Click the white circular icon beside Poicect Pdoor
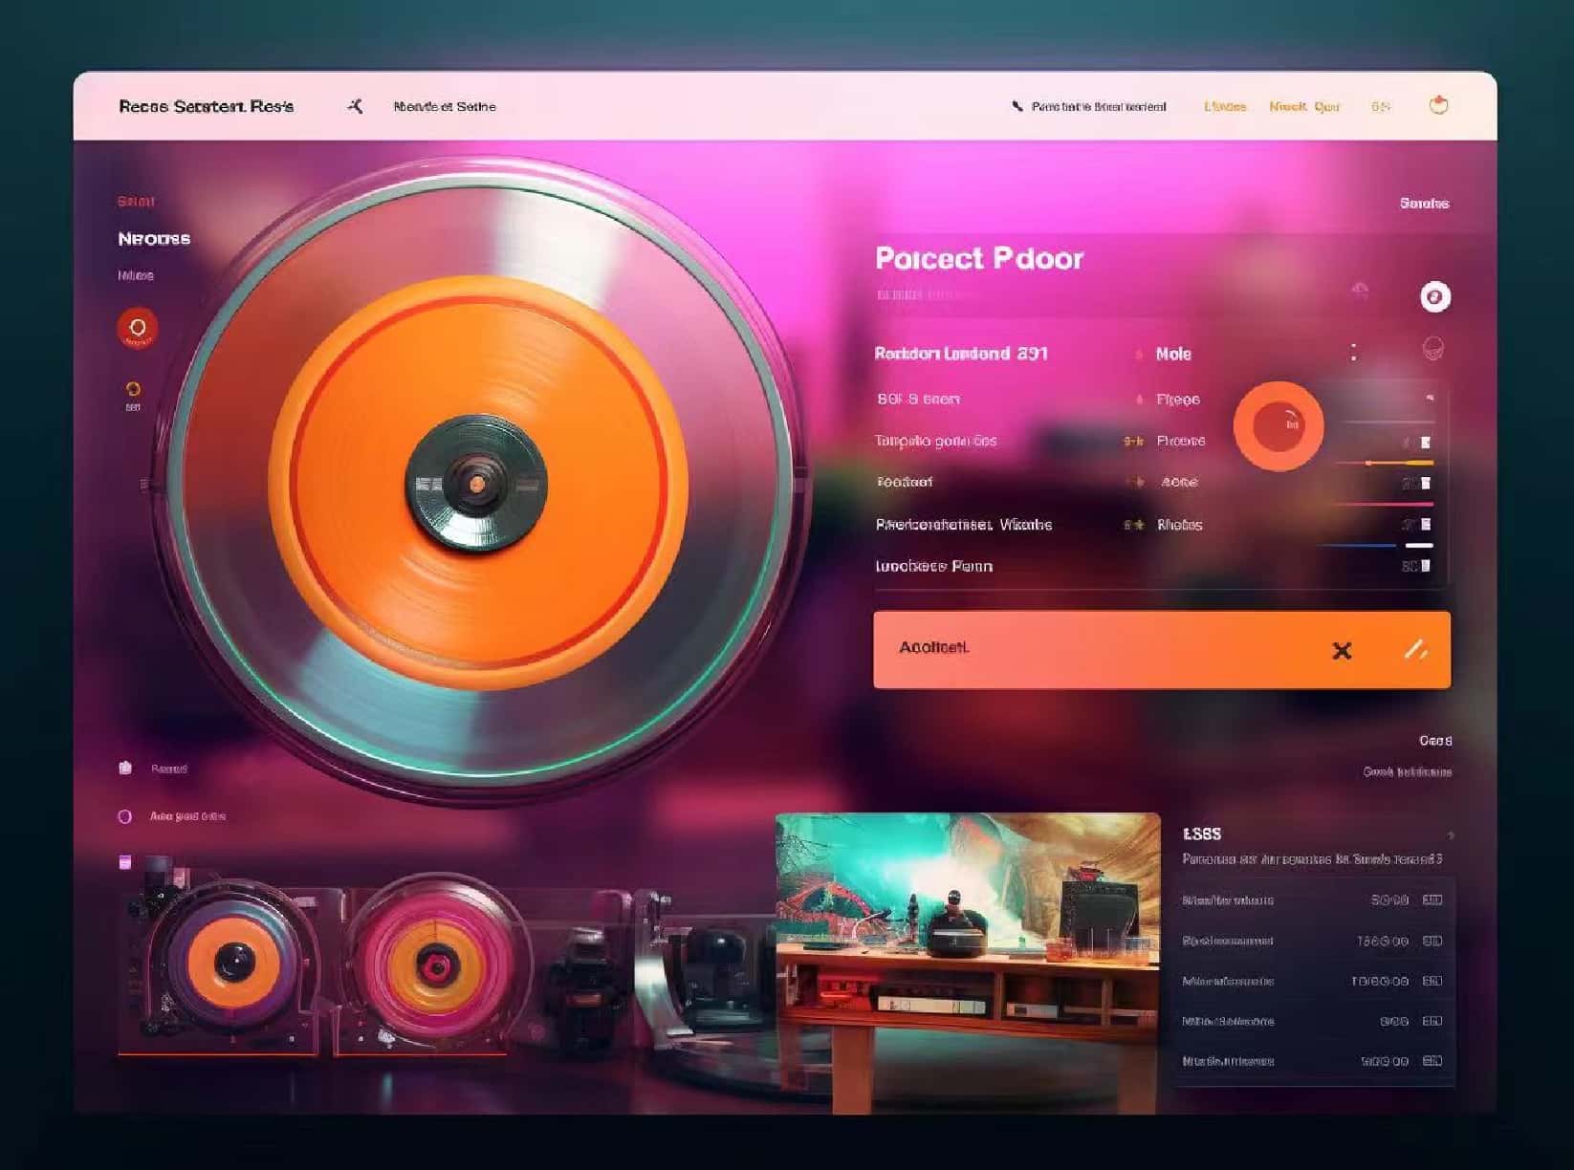This screenshot has height=1170, width=1574. (x=1434, y=297)
